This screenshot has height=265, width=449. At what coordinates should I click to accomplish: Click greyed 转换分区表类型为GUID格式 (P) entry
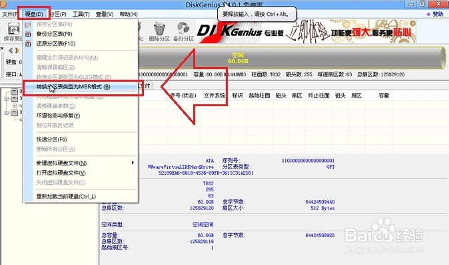[x=74, y=77]
